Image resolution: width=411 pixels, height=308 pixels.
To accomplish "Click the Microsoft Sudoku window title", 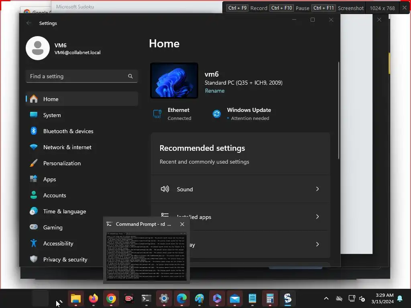I will pos(75,7).
